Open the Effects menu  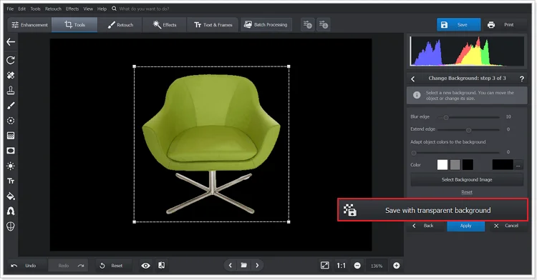72,9
